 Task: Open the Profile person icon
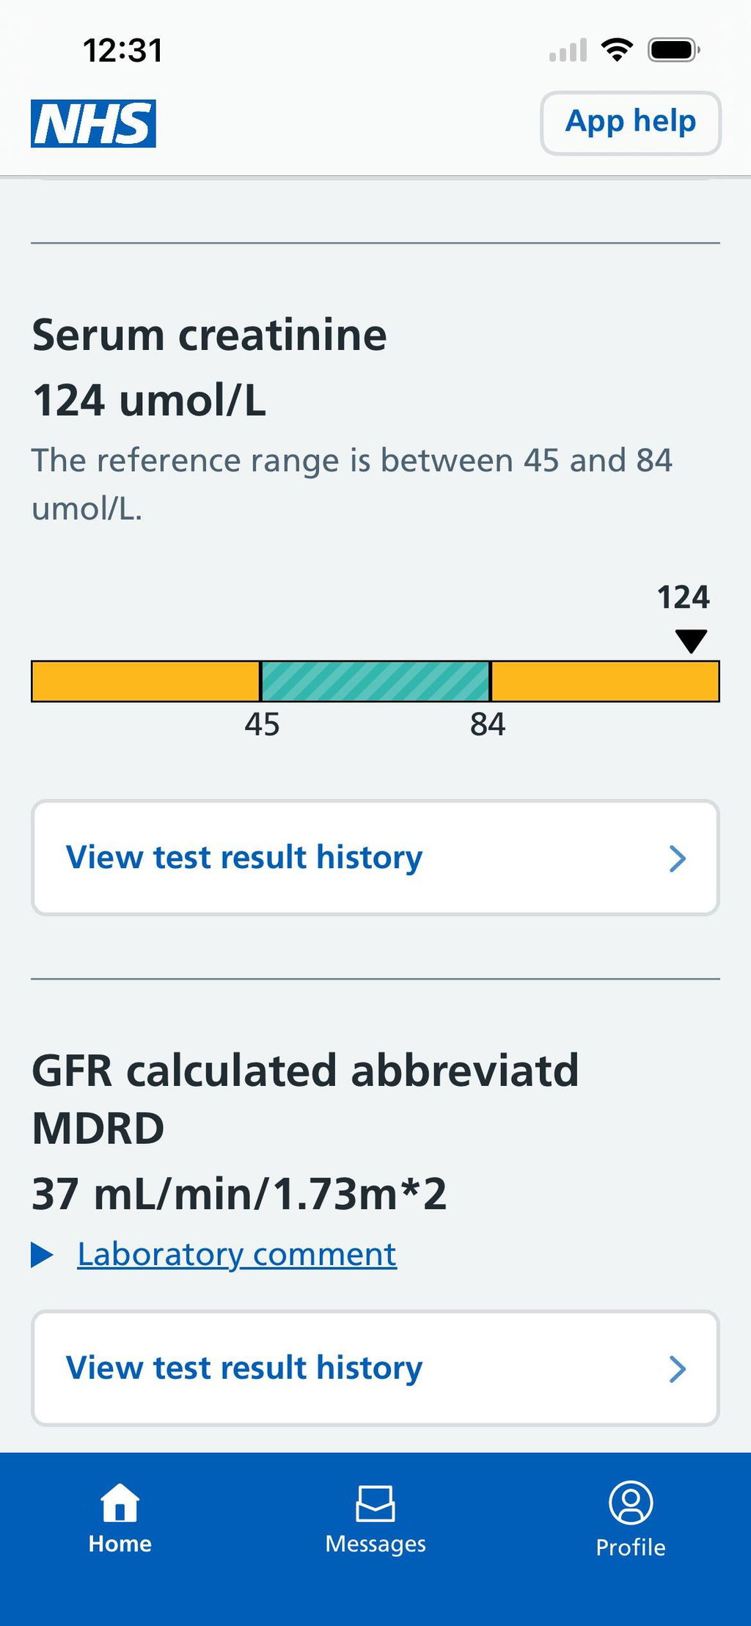pyautogui.click(x=631, y=1503)
